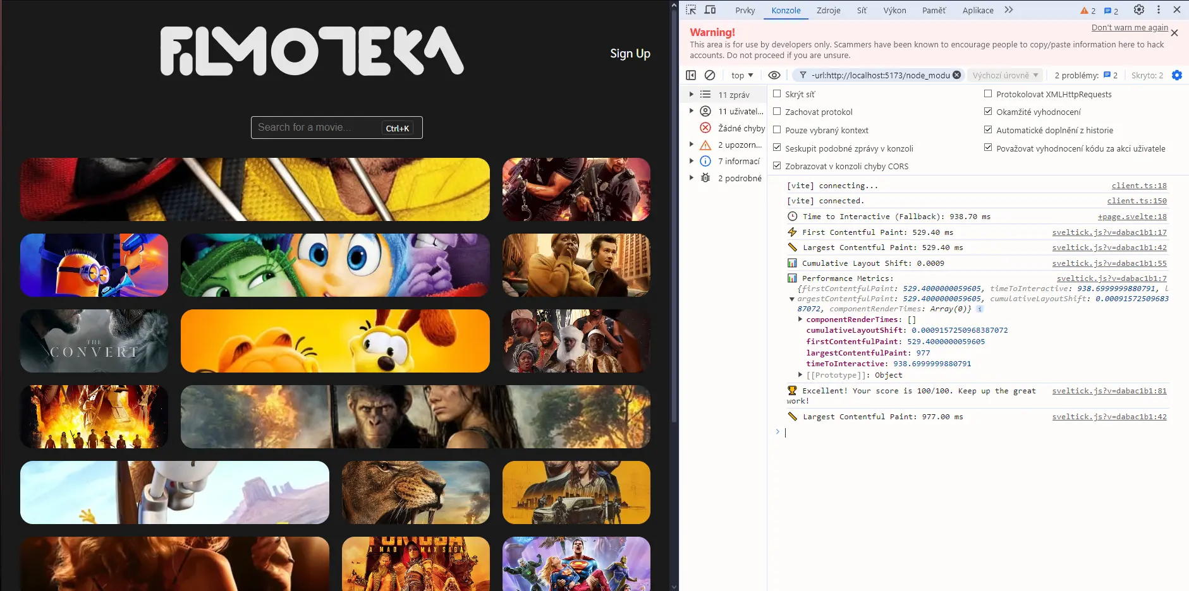Viewport: 1189px width, 591px height.
Task: Expand the 11 zpráv sidebar group
Action: [x=692, y=95]
